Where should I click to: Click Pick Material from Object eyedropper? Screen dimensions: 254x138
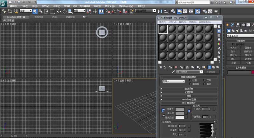click(173, 72)
